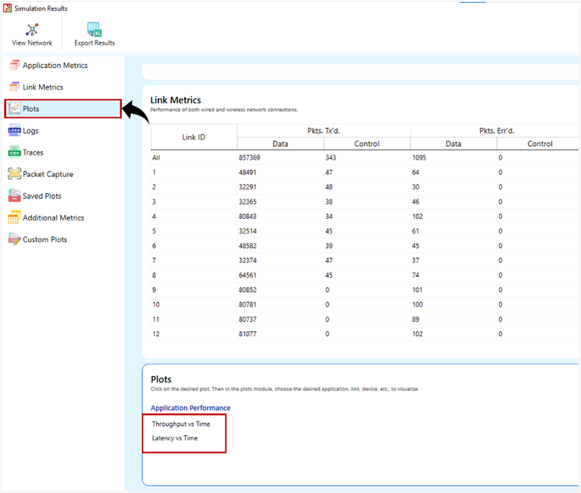
Task: Switch to Additional Metrics section label
Action: [53, 218]
